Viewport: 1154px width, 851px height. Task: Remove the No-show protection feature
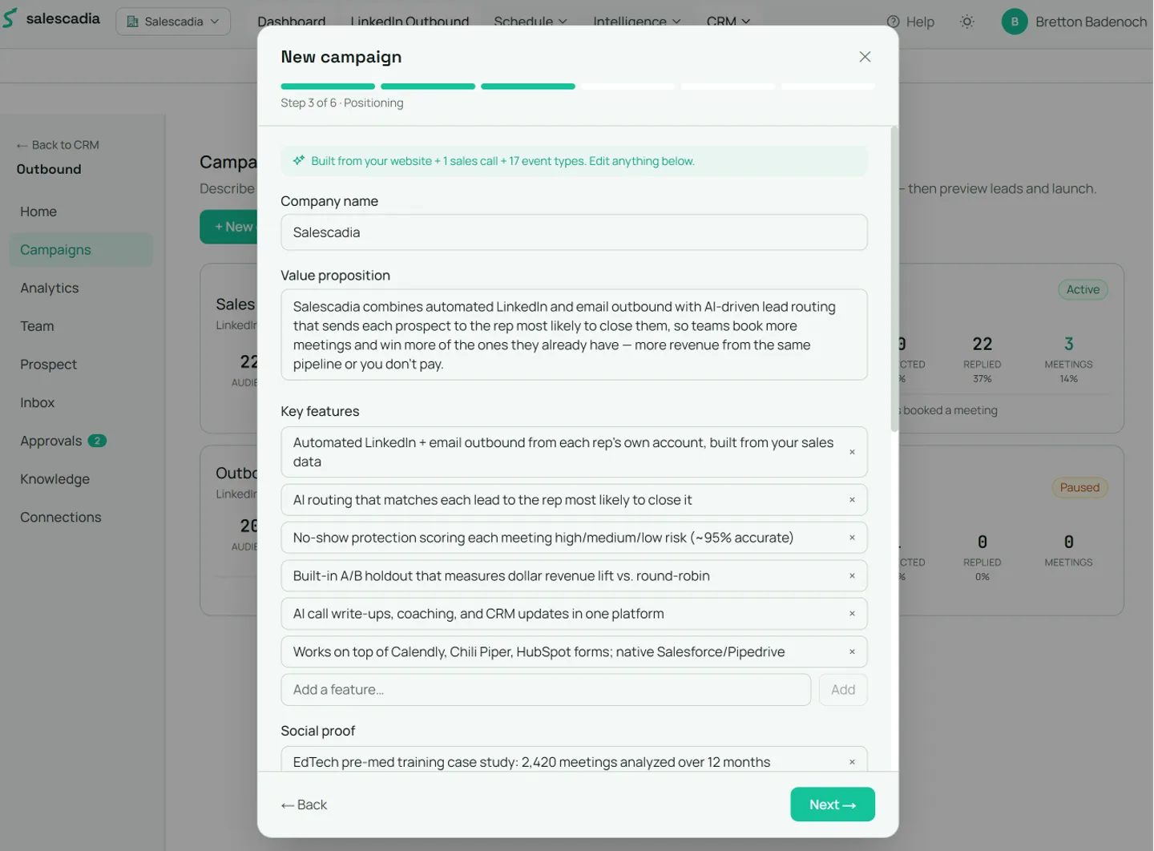(852, 538)
